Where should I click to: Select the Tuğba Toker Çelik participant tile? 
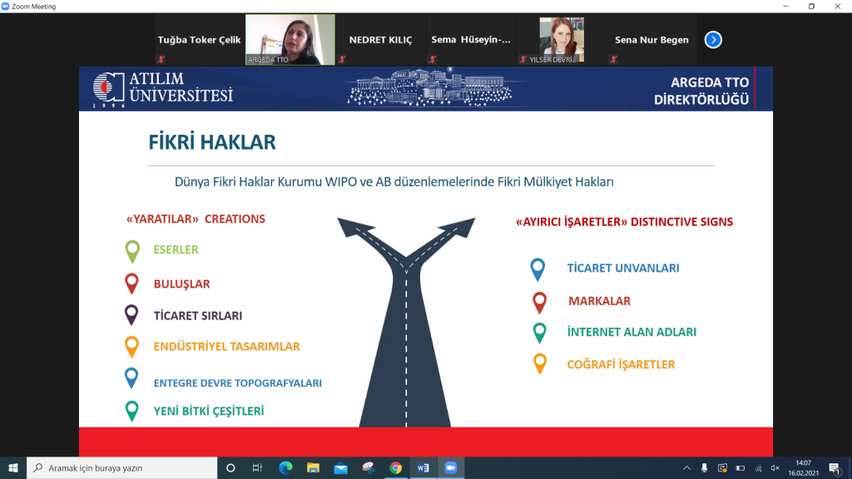pos(200,39)
